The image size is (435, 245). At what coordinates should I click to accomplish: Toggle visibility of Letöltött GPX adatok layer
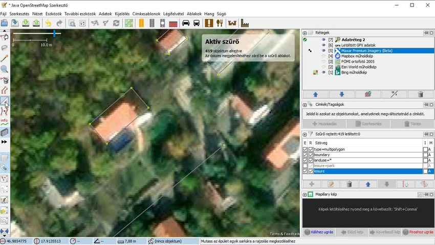323,45
